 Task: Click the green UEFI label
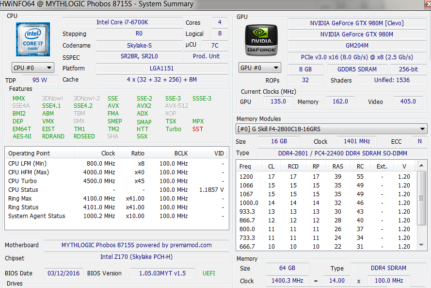click(x=209, y=273)
